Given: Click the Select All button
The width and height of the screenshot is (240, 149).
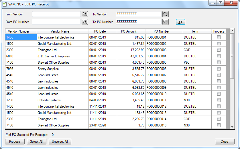Looking at the screenshot, I should tap(36, 142).
